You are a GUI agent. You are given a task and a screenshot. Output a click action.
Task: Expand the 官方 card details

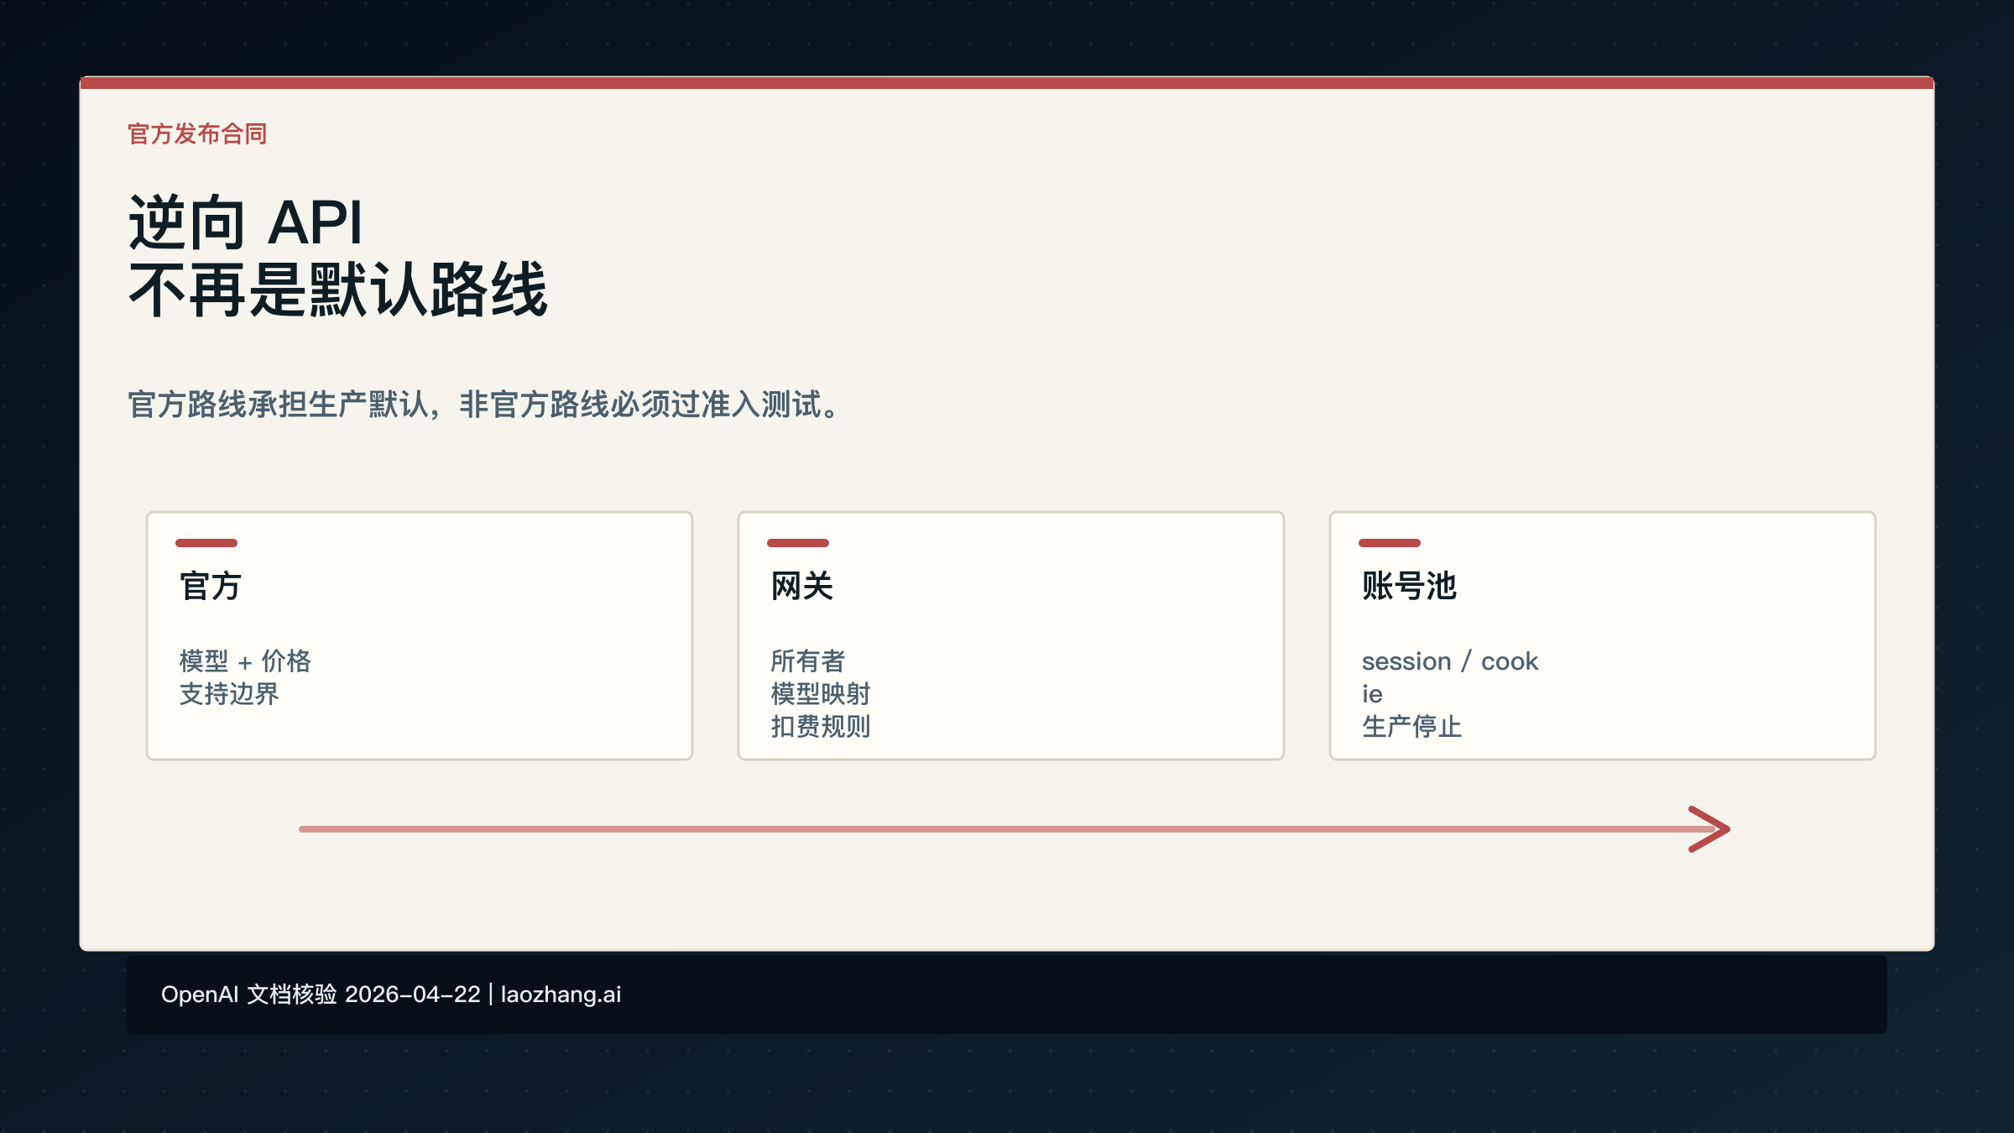tap(245, 678)
